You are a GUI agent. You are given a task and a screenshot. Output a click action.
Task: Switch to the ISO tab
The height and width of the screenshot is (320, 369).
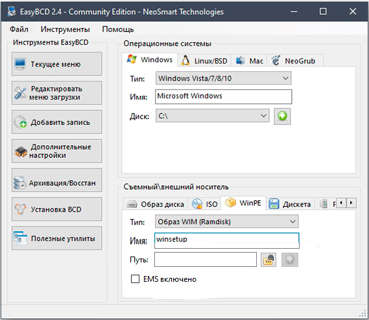click(x=204, y=204)
